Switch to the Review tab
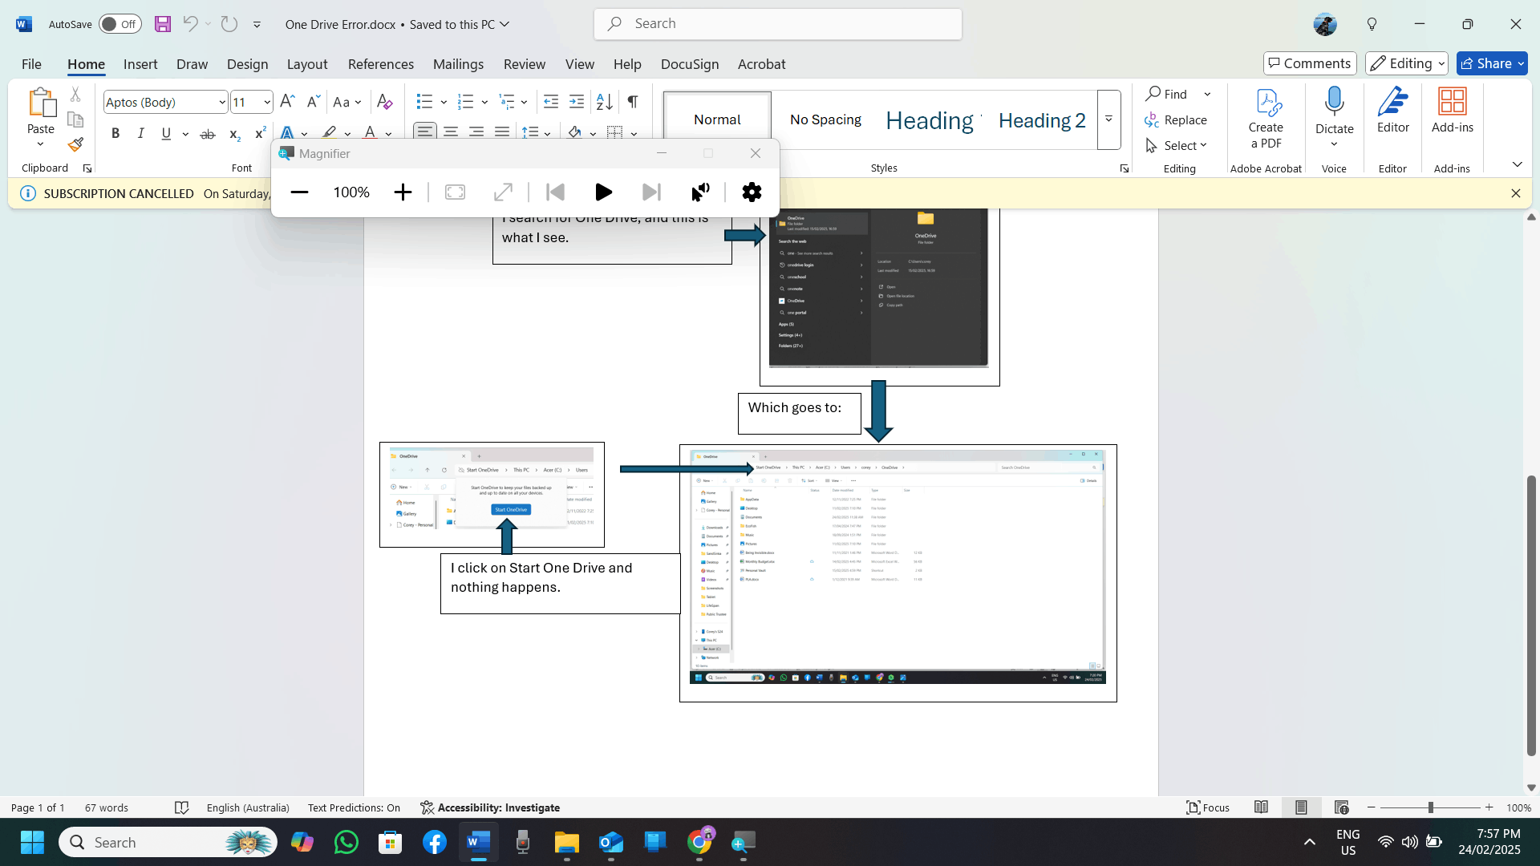 coord(524,64)
